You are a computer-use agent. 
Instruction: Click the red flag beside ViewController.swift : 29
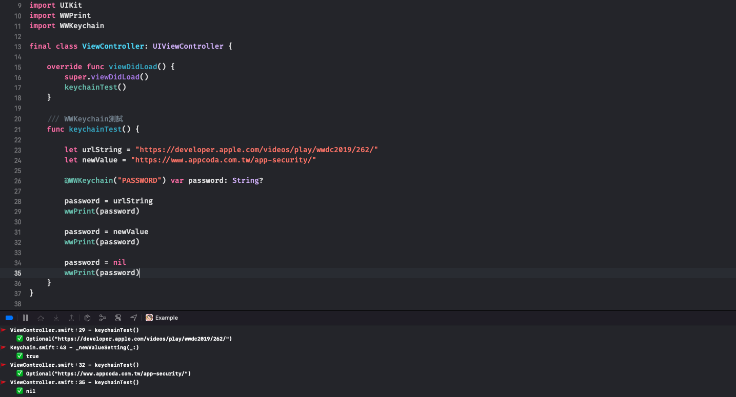[3, 330]
